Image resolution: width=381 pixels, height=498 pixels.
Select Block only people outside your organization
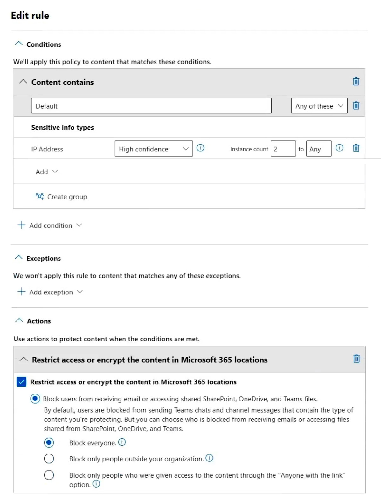[x=49, y=459]
